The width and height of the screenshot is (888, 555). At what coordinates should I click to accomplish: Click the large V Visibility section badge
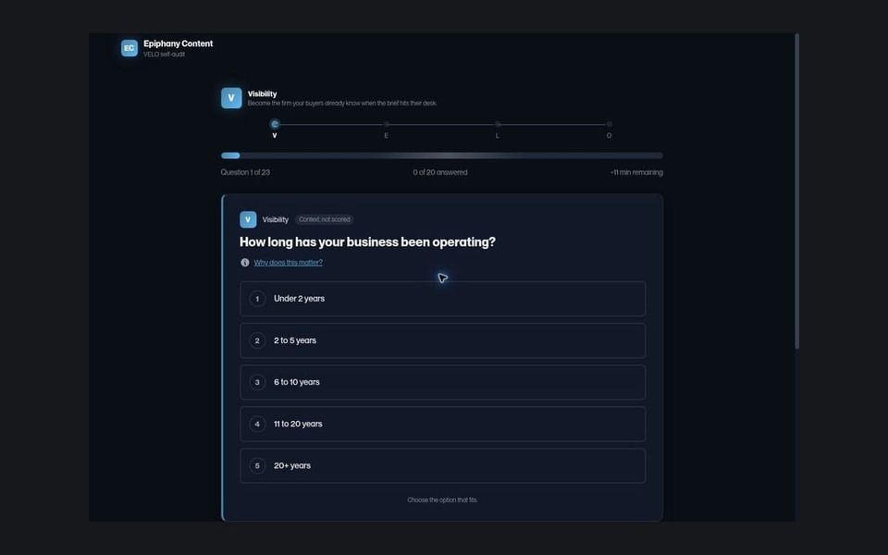pos(231,98)
